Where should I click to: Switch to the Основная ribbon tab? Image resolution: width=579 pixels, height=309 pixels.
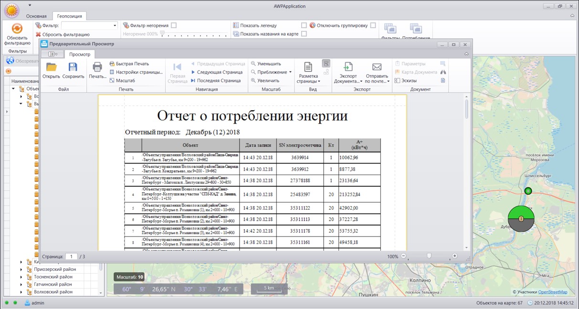point(36,16)
